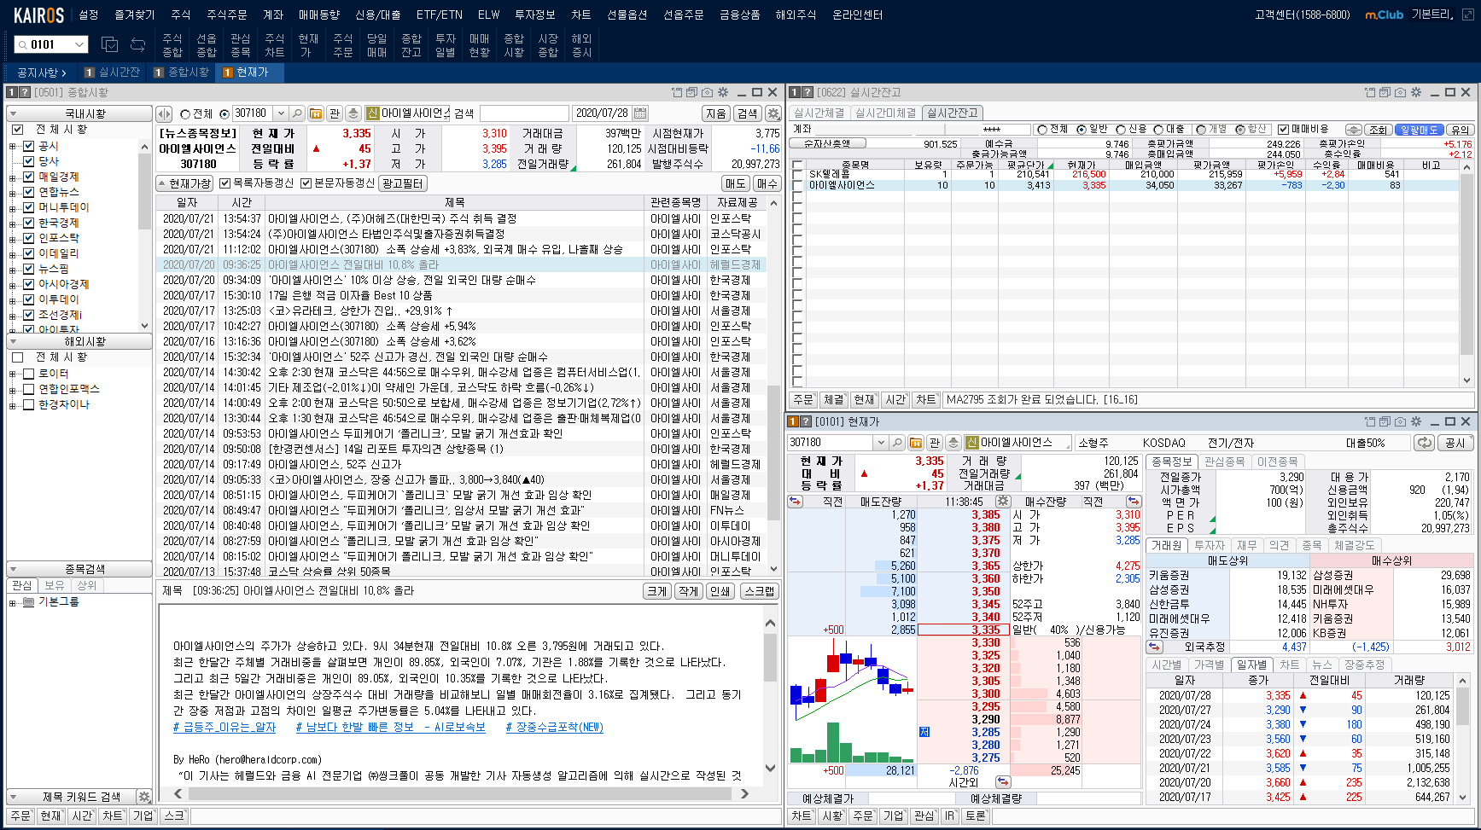Open the 선물옵션 menu
This screenshot has height=830, width=1481.
tap(627, 15)
